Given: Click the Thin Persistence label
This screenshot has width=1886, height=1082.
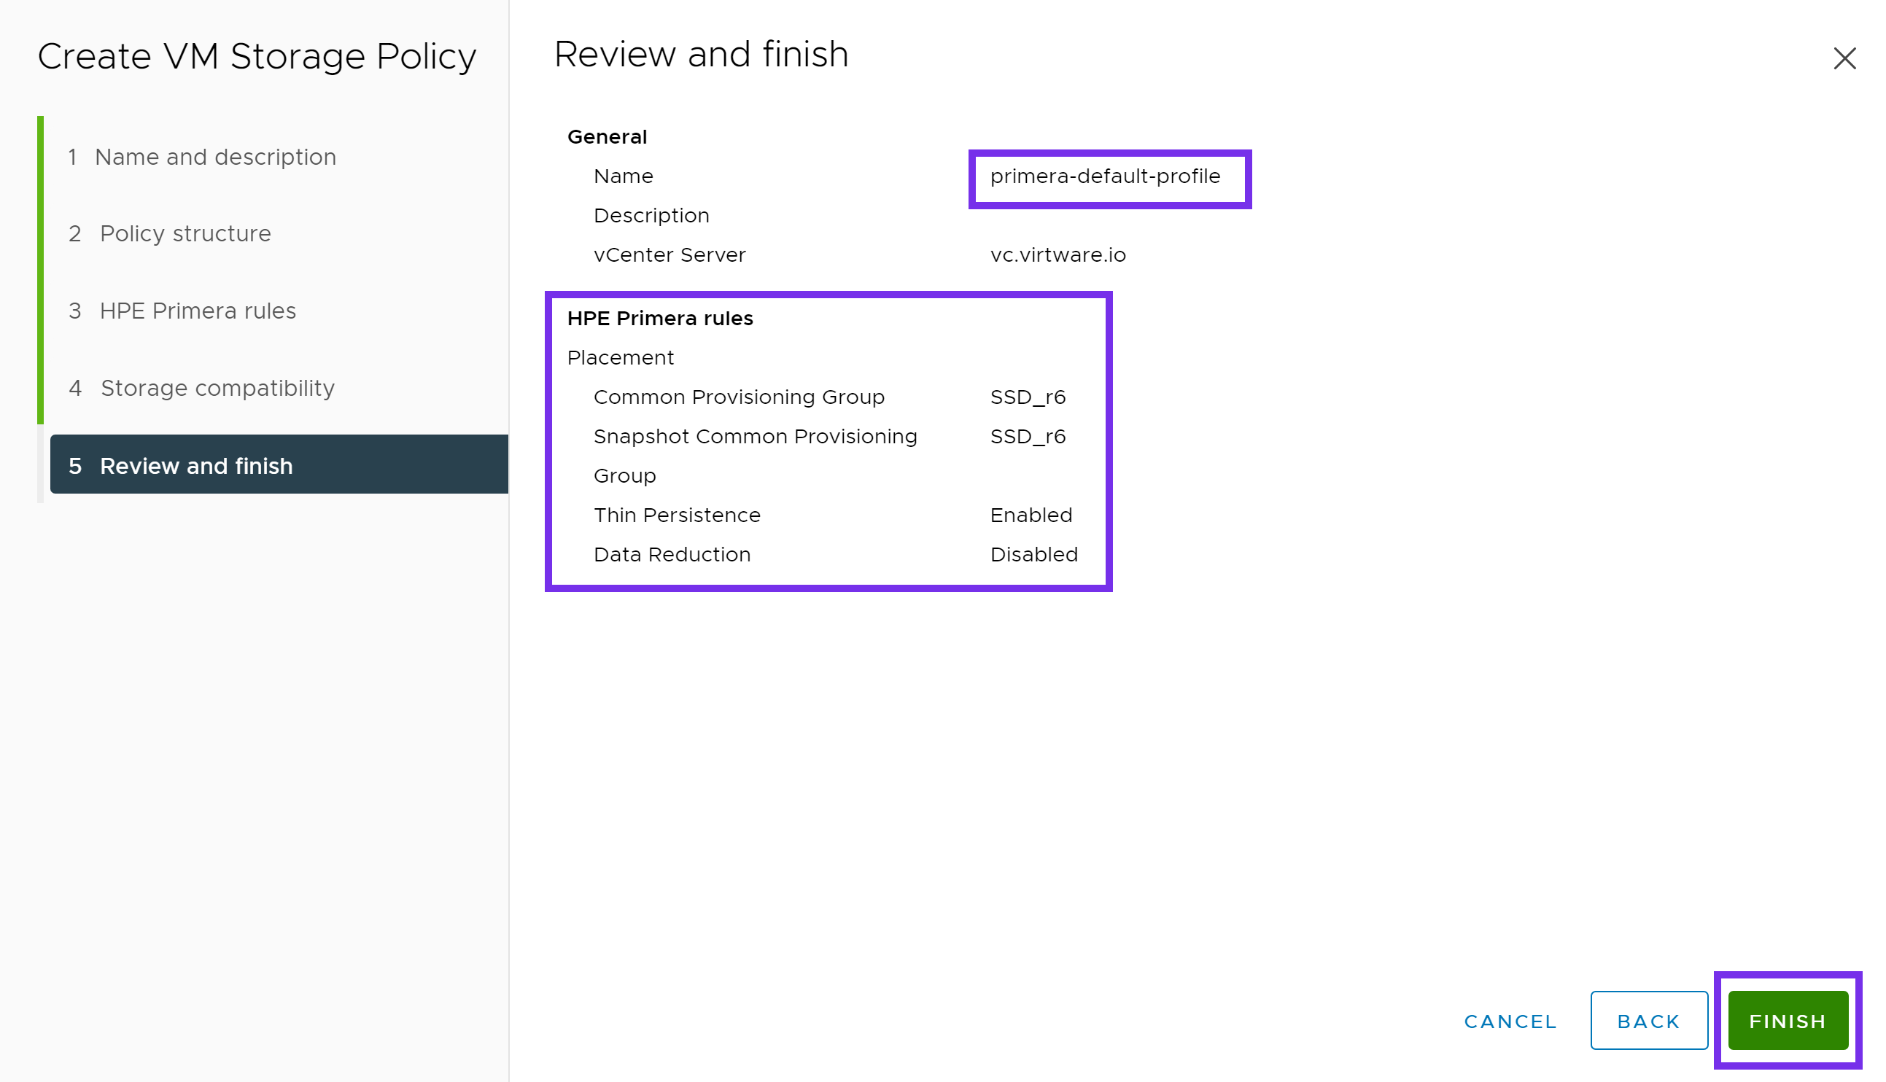Looking at the screenshot, I should tap(677, 515).
